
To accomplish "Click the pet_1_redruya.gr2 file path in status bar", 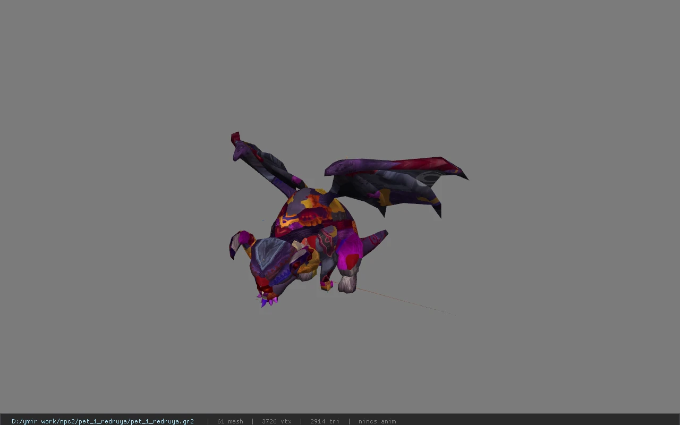I will 103,421.
